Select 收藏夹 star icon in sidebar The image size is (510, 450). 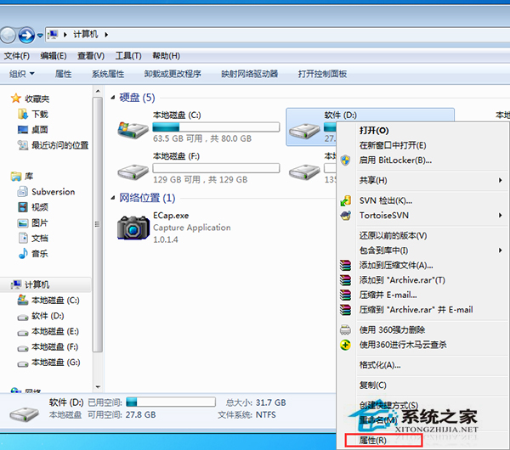coord(16,98)
